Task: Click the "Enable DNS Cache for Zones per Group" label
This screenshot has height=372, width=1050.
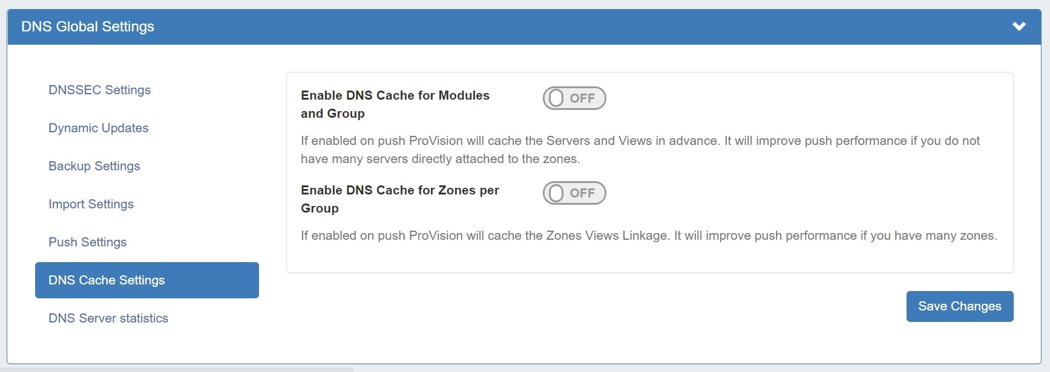Action: pyautogui.click(x=399, y=199)
